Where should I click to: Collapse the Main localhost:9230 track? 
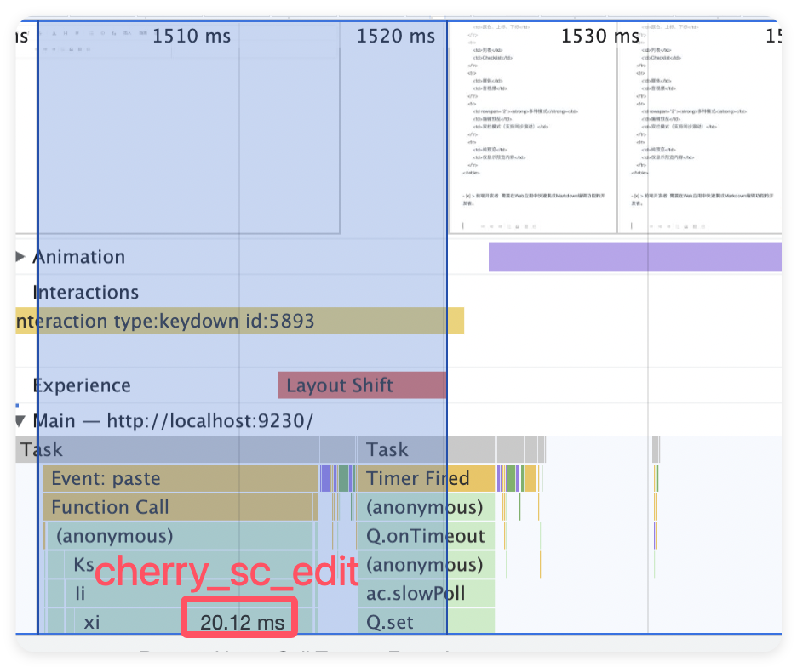20,420
